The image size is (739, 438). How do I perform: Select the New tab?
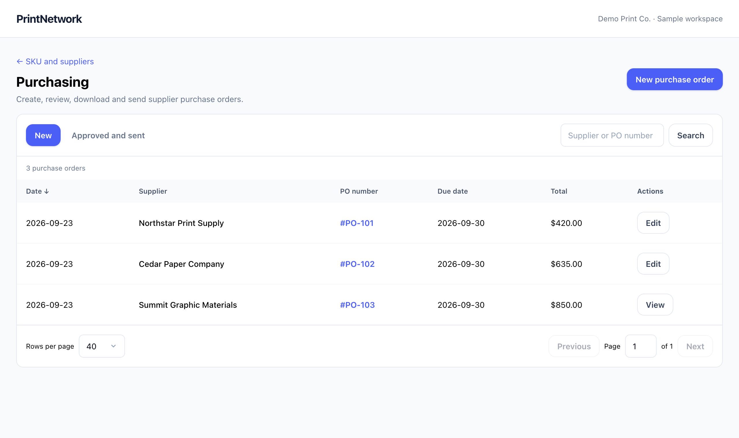point(43,135)
